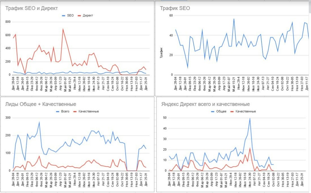
Task: Select "Качественные" legend label in Яндекс Директ chart
Action: coord(246,111)
